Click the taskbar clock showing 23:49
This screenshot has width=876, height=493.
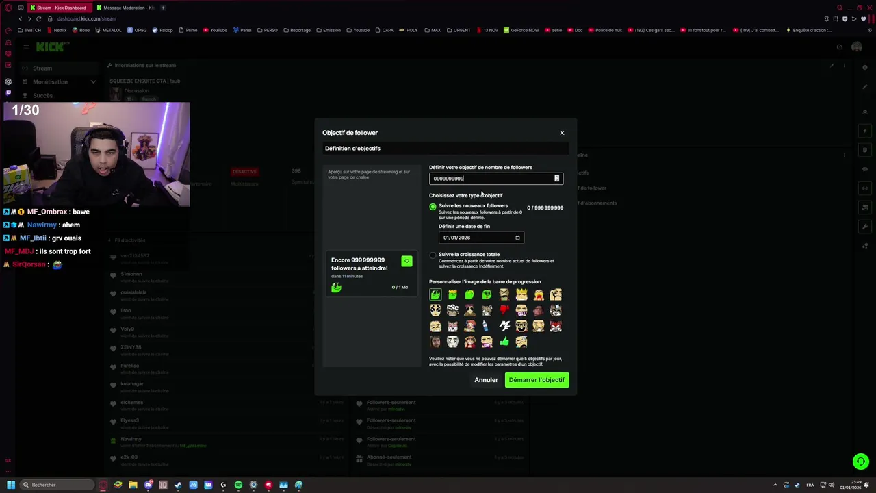(x=851, y=485)
